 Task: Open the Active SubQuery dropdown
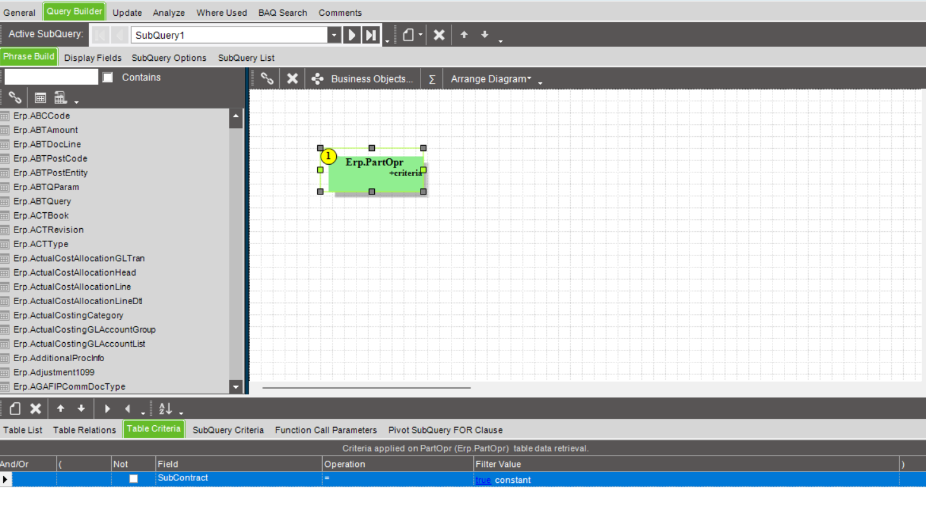(x=334, y=35)
